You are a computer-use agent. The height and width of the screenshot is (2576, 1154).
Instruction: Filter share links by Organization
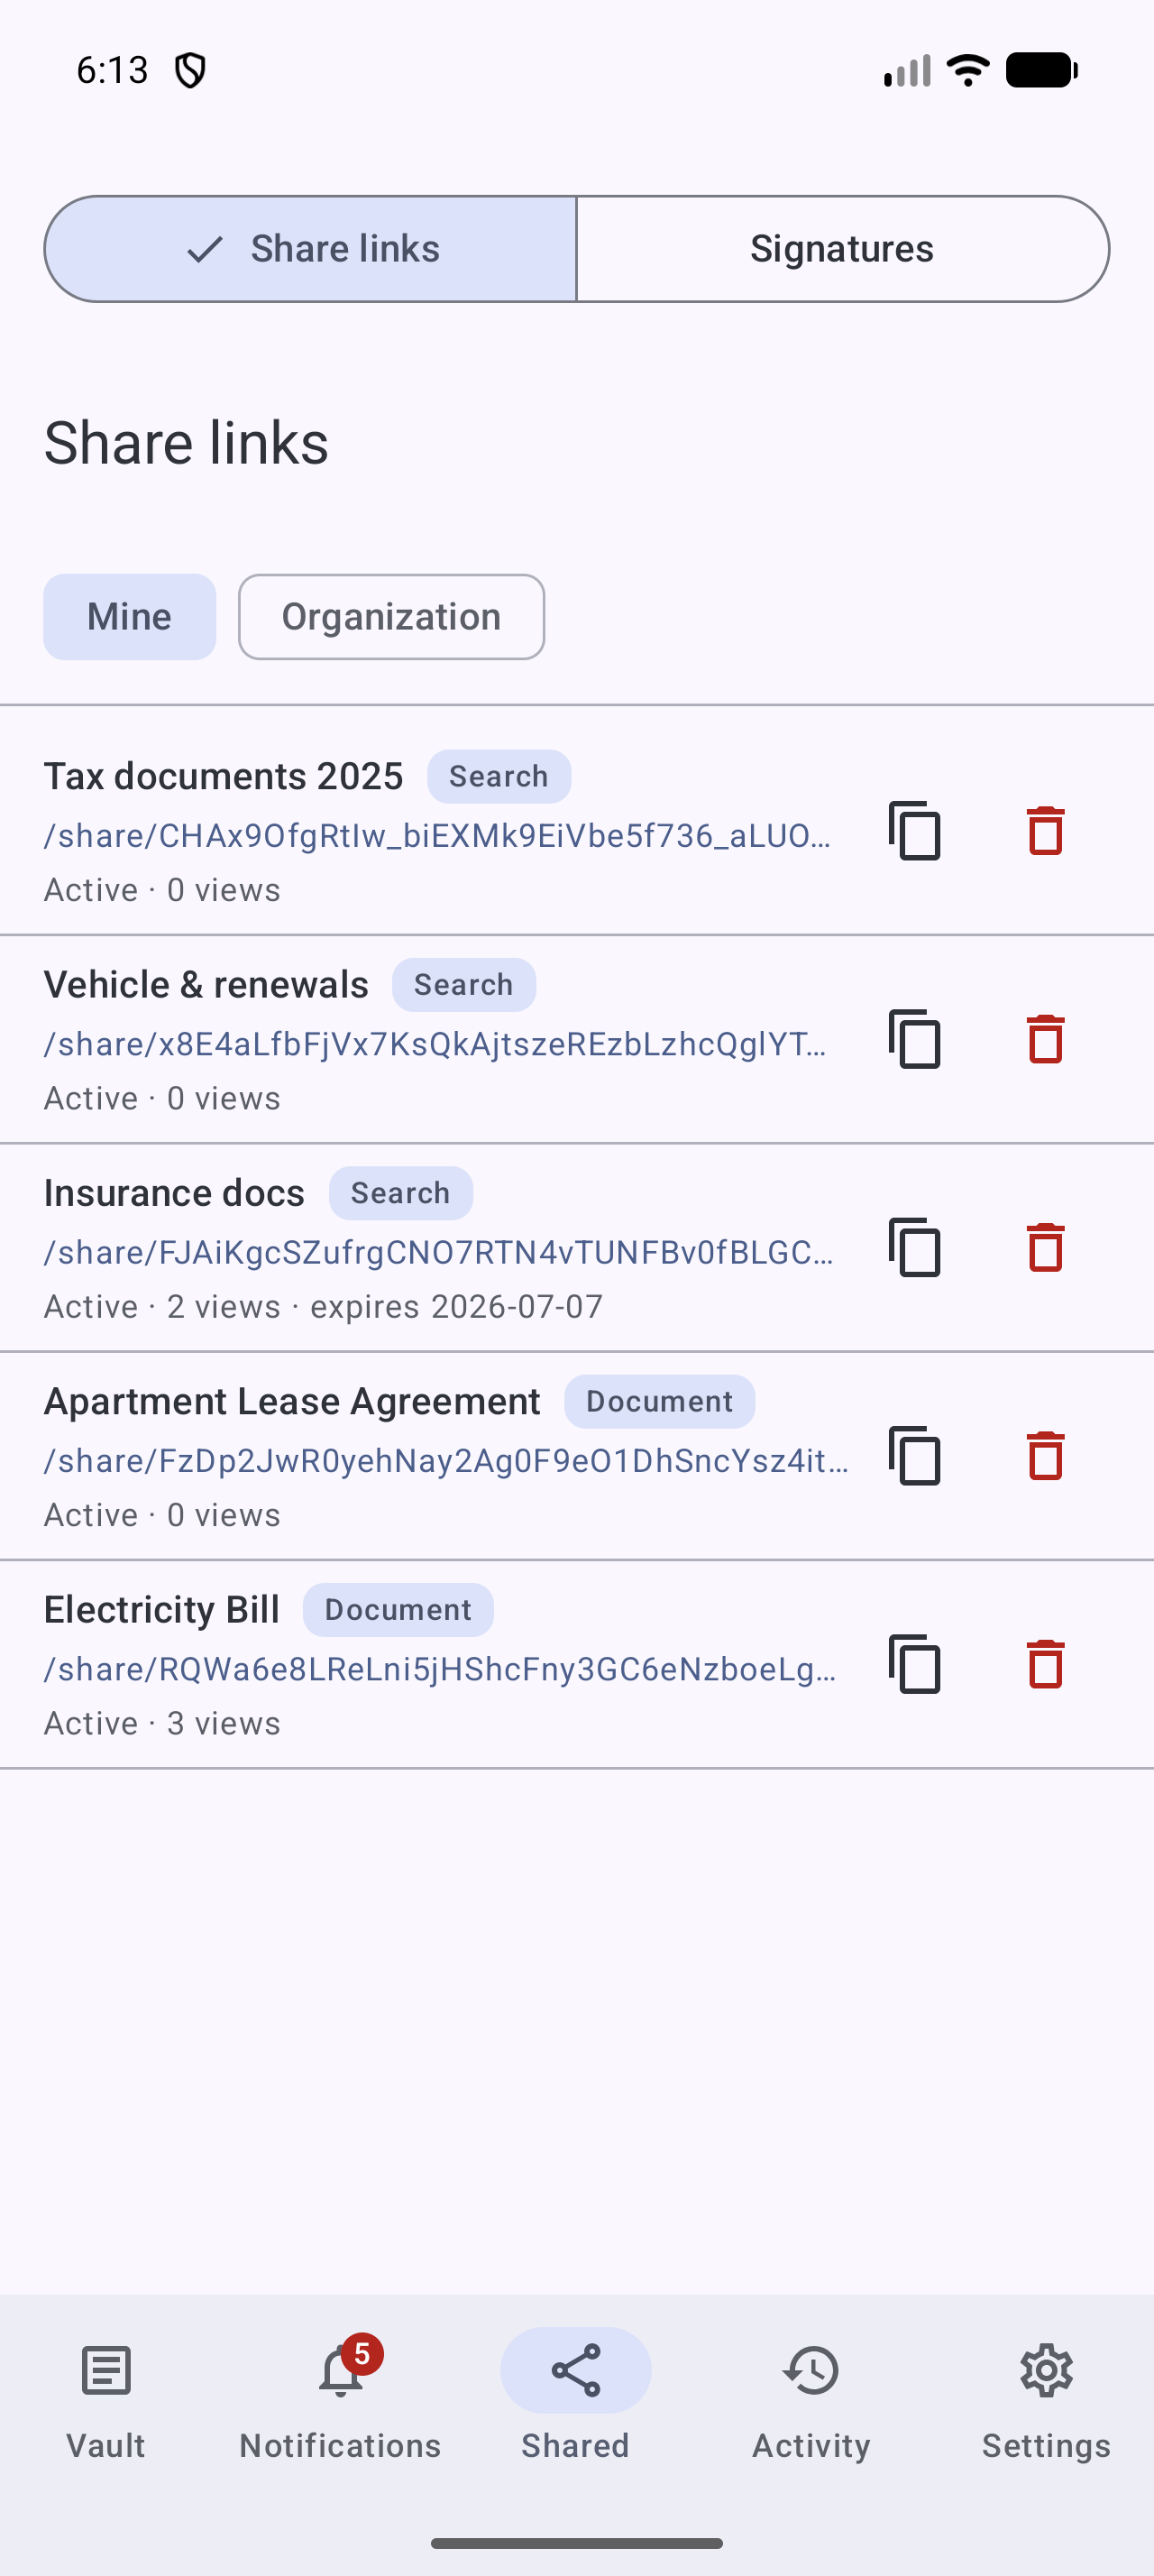(391, 617)
